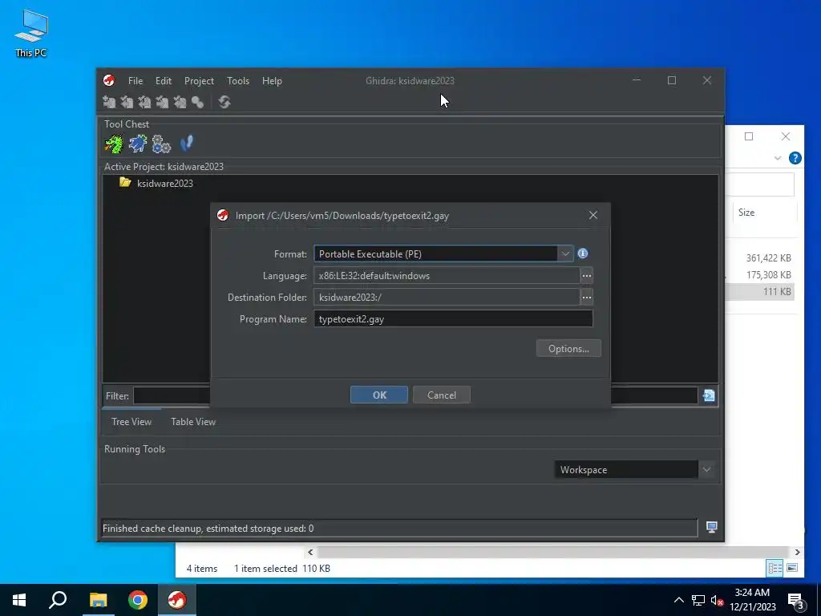Click the Check In toolbar icon
Viewport: 821px width, 616px height.
(x=162, y=102)
